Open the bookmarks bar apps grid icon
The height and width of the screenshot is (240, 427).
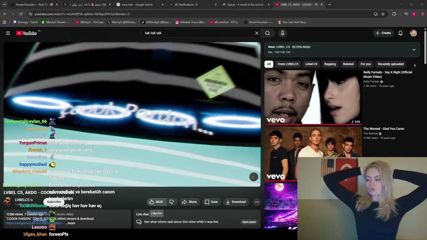[4, 22]
